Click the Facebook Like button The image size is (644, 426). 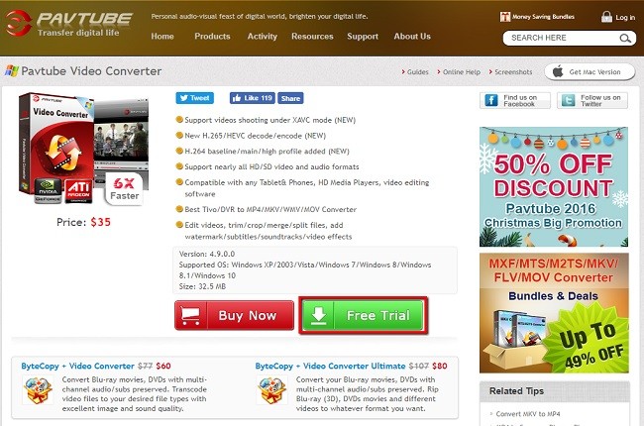[252, 99]
